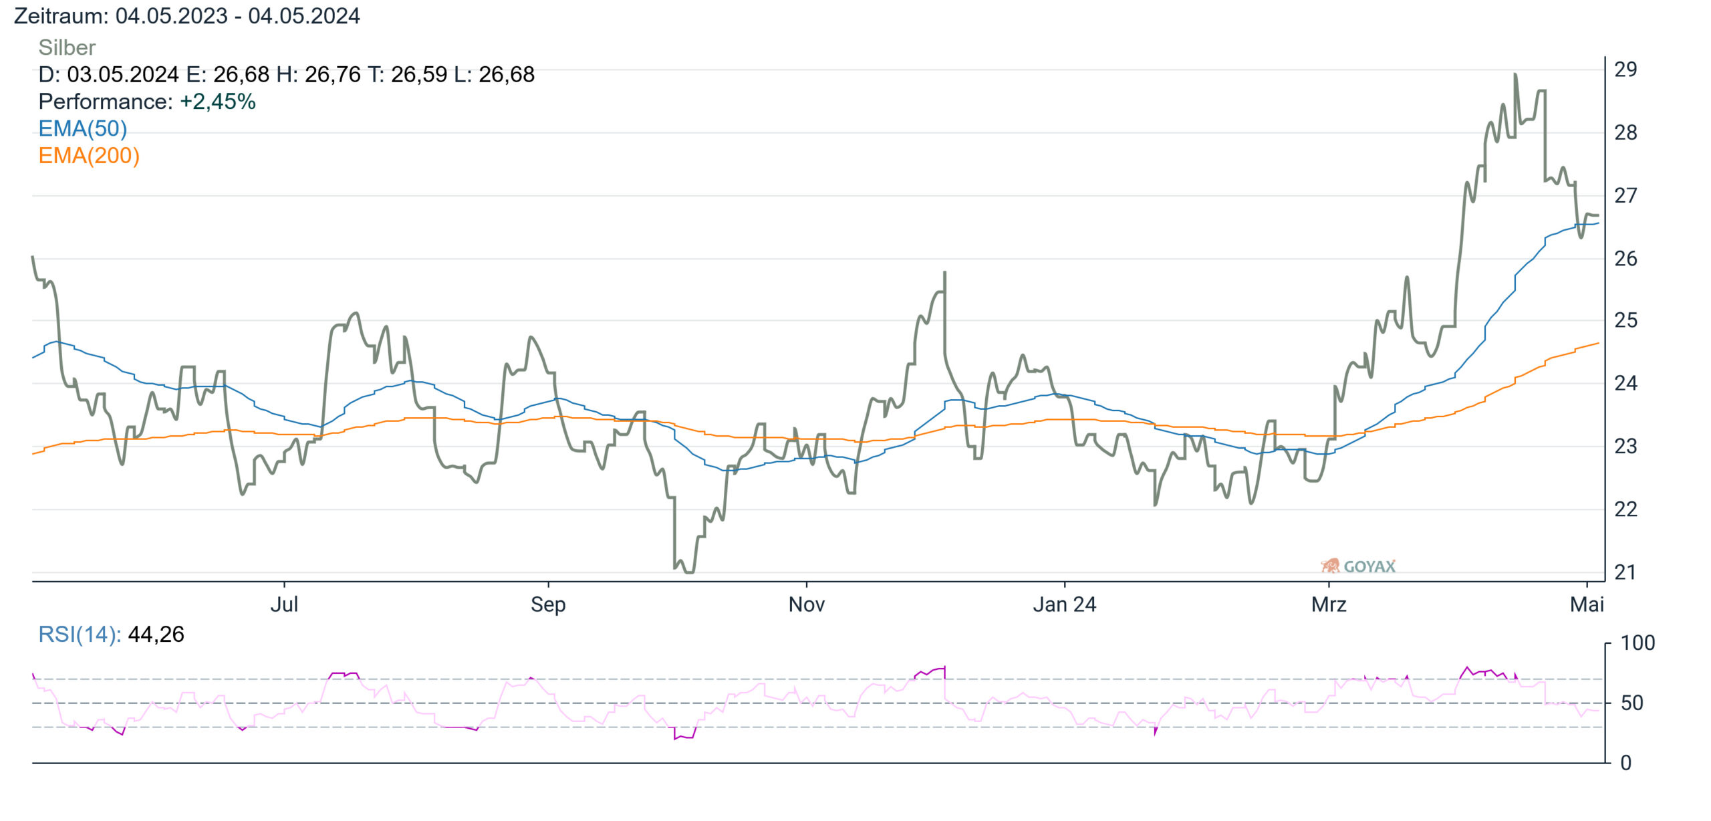Image resolution: width=1711 pixels, height=821 pixels.
Task: Click the RSI 100 scale label
Action: [1637, 643]
